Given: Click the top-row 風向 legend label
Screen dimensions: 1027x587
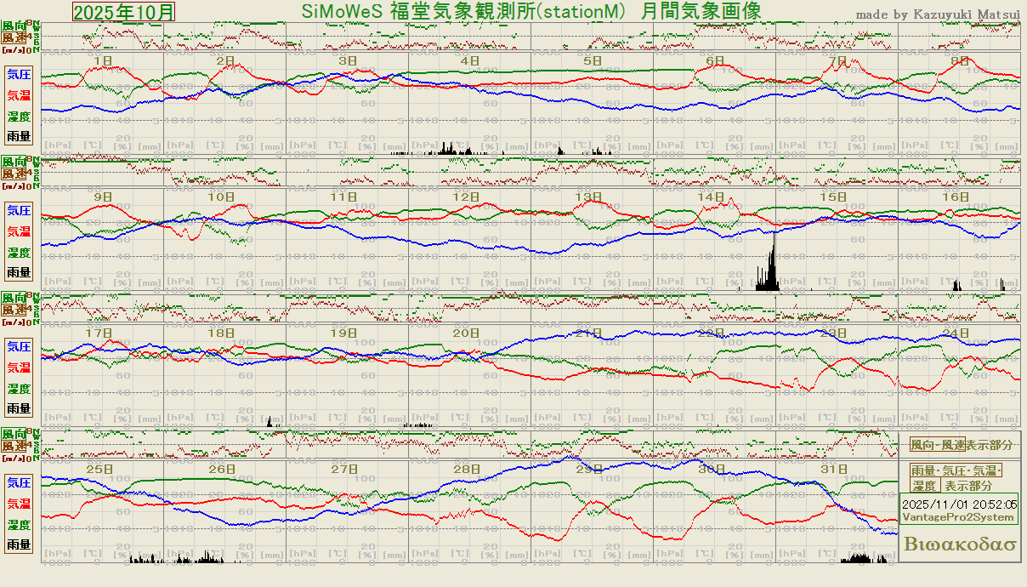Looking at the screenshot, I should 14,26.
